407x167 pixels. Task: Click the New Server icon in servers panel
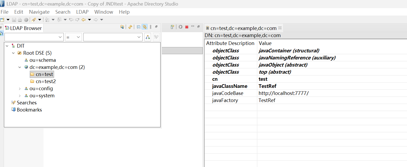[x=172, y=27]
